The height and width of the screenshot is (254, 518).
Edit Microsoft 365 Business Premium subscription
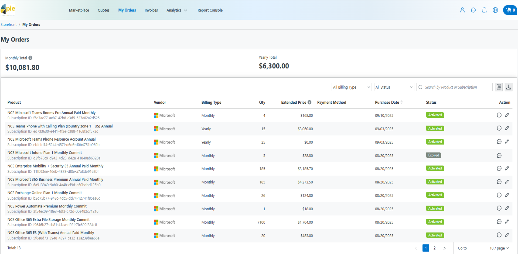click(x=507, y=182)
